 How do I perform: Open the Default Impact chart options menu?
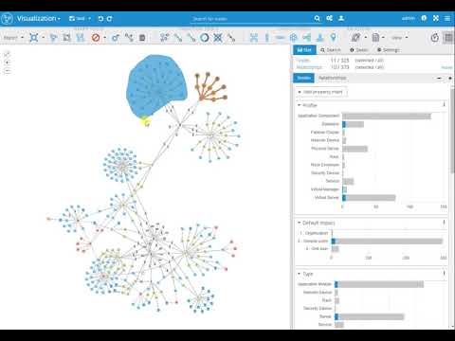click(444, 223)
